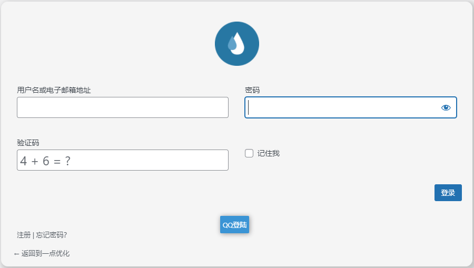The height and width of the screenshot is (268, 474).
Task: Show password using the eye icon
Action: (x=446, y=107)
